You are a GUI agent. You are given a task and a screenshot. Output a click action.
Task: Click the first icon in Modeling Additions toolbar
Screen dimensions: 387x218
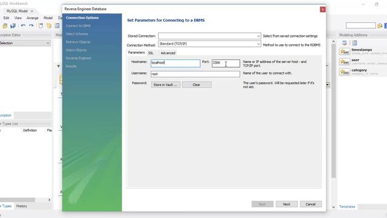click(344, 43)
